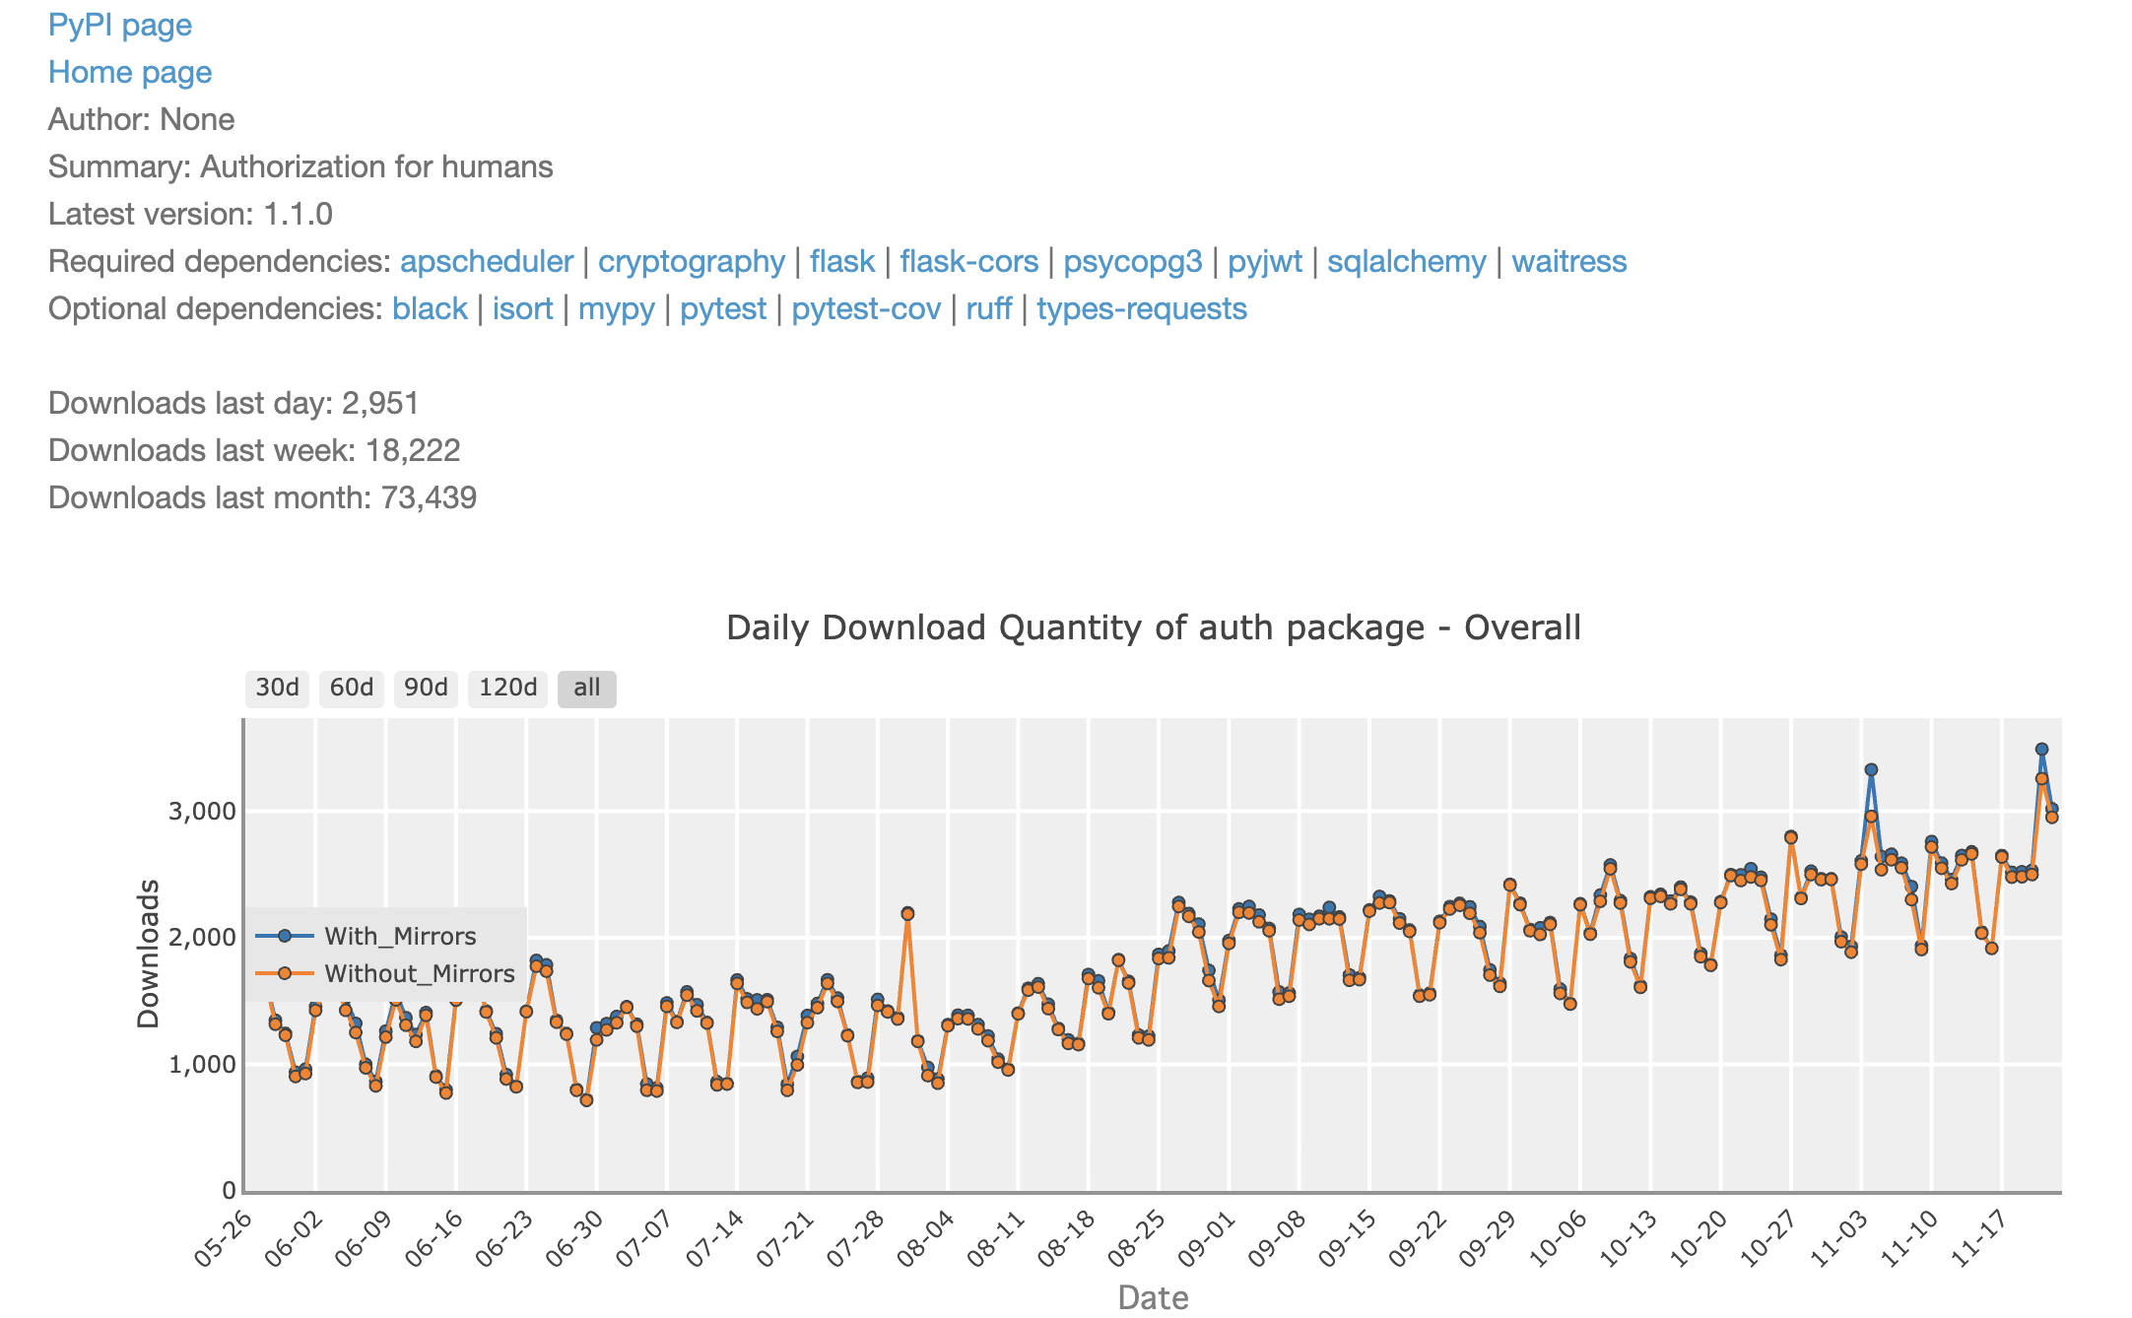Set chart range to 90d

pyautogui.click(x=426, y=688)
